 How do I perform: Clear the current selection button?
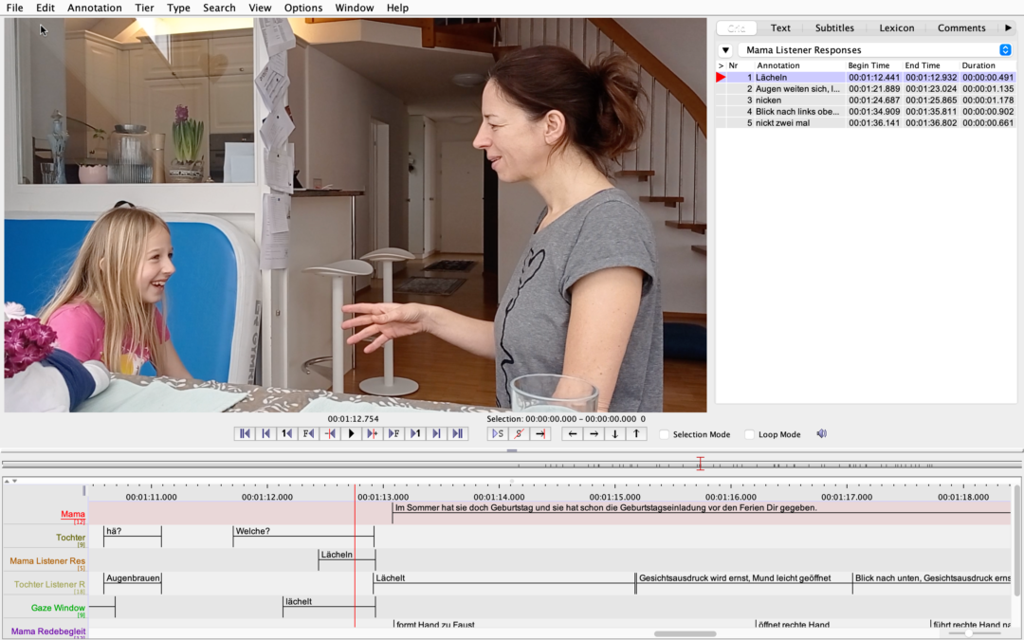[520, 433]
